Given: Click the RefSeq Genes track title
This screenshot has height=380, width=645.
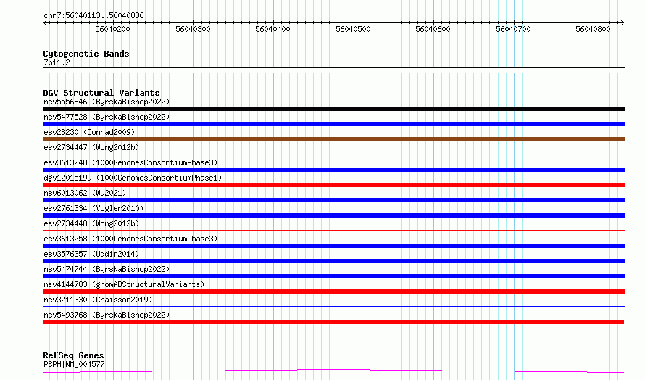Looking at the screenshot, I should [73, 355].
